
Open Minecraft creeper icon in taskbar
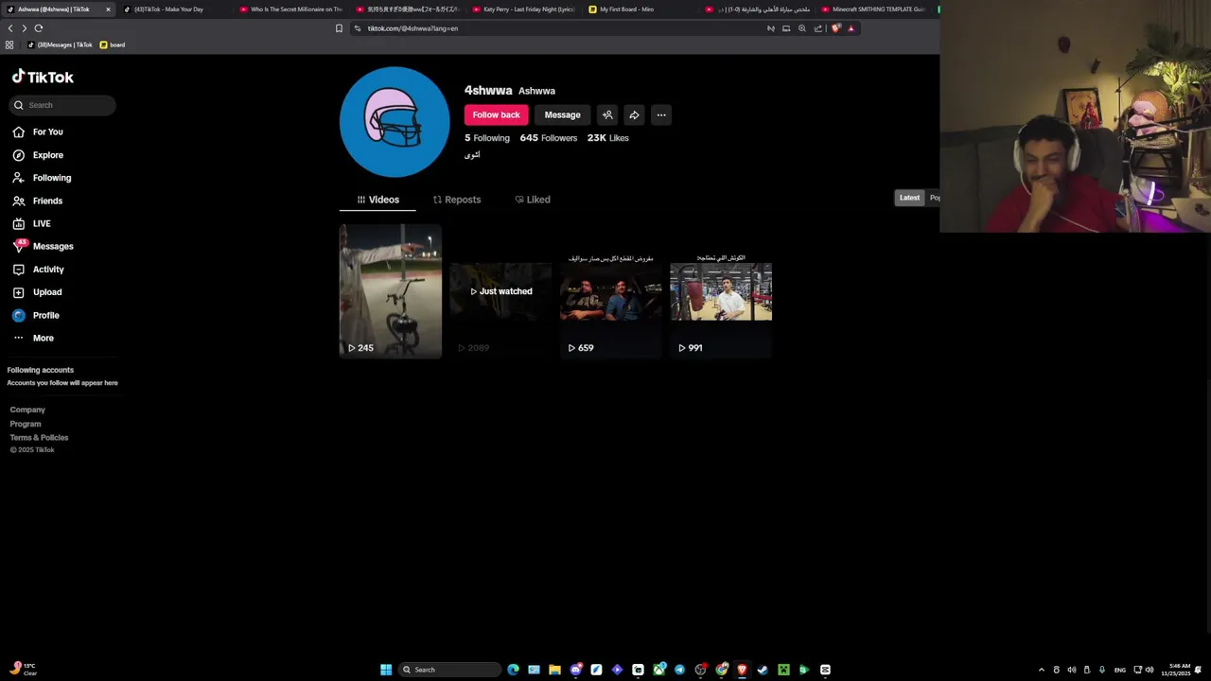(783, 670)
